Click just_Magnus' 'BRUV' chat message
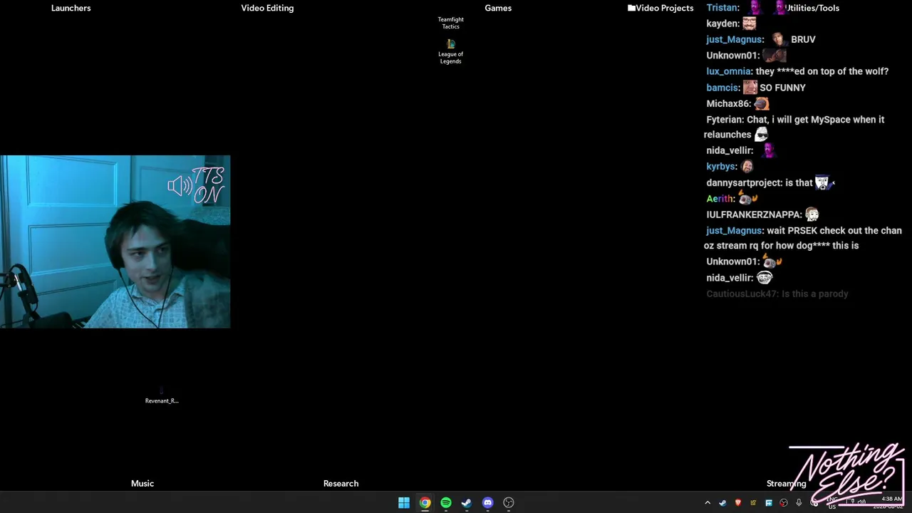This screenshot has height=513, width=912. coord(761,39)
